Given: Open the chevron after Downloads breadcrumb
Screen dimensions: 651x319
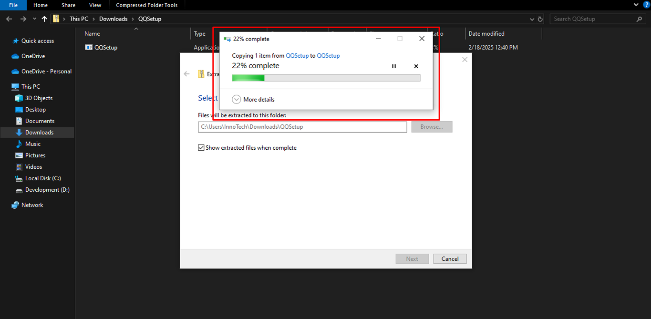Looking at the screenshot, I should coord(133,19).
